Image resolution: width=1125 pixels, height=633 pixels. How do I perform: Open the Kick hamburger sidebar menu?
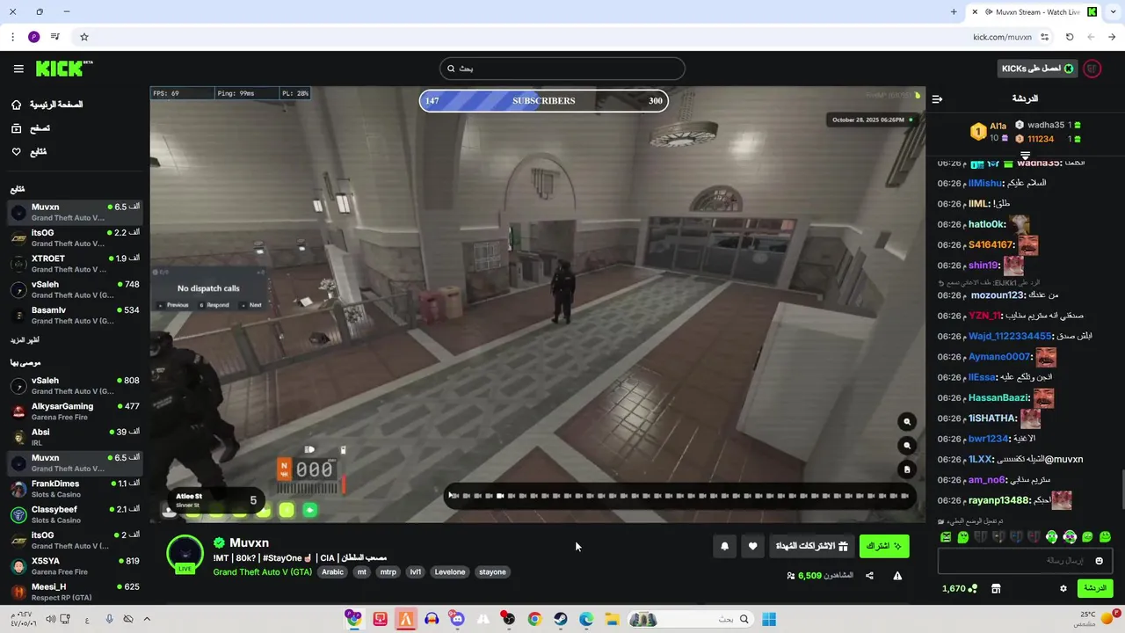point(18,69)
